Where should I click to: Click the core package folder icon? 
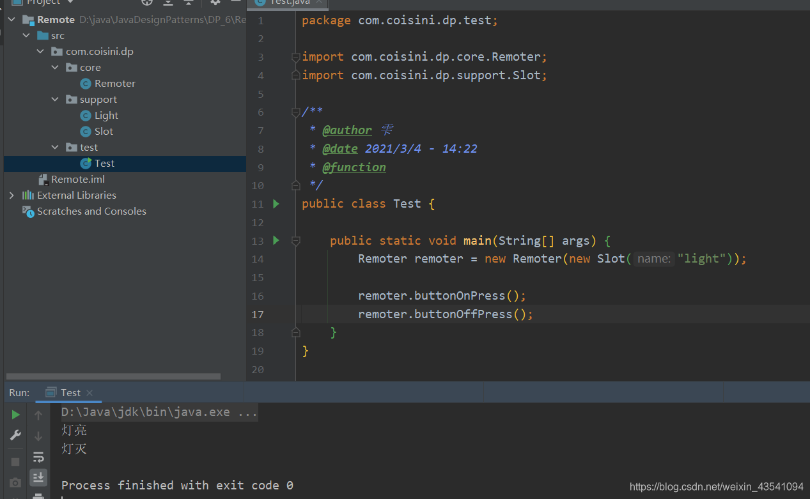click(72, 68)
